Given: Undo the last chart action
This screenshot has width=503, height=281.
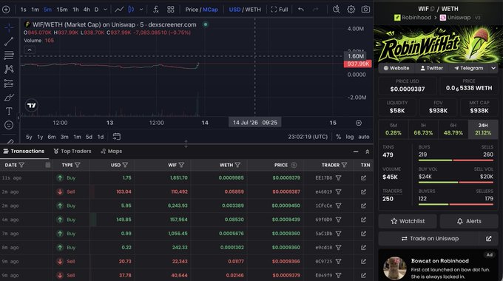Looking at the screenshot, I should [300, 10].
